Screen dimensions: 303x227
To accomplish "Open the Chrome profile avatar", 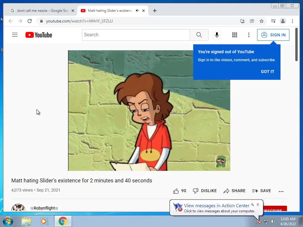I will (283, 21).
